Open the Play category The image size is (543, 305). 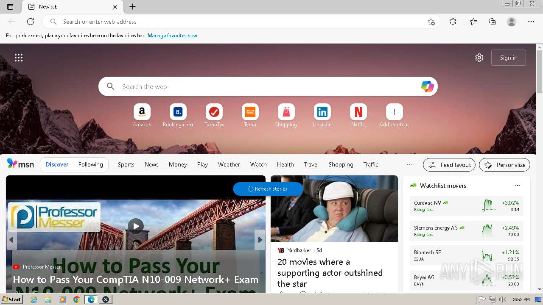tap(202, 164)
